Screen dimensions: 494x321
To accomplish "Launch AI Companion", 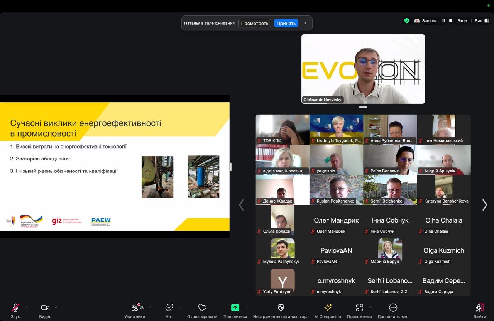I will [328, 308].
